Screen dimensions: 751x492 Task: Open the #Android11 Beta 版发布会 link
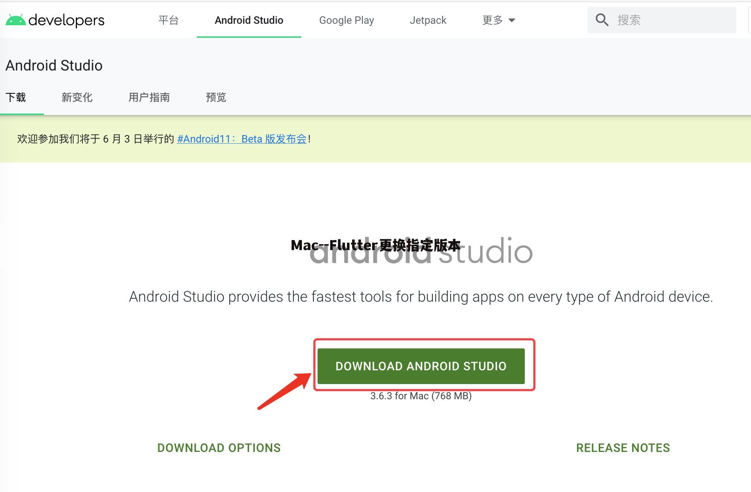click(242, 139)
